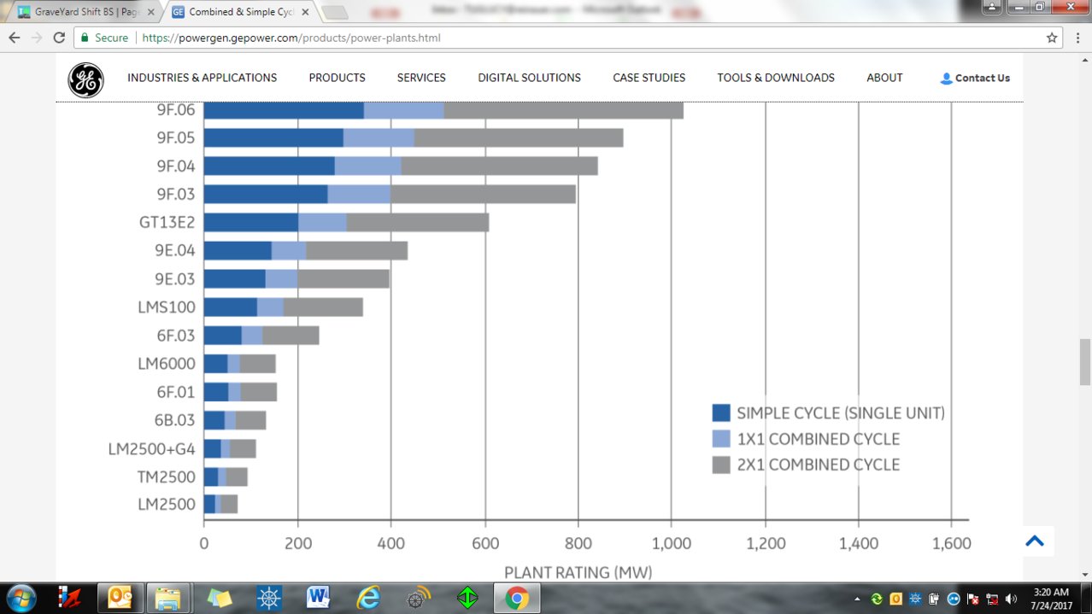The width and height of the screenshot is (1092, 614).
Task: Open the Windows Start menu
Action: 21,598
